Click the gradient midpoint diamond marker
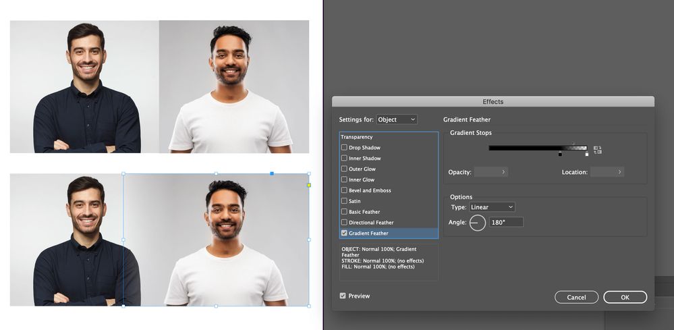This screenshot has width=674, height=330. point(573,144)
